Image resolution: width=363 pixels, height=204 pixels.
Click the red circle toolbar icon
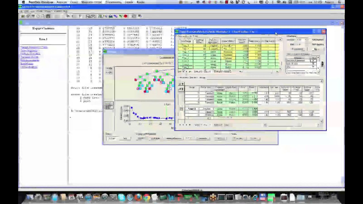coord(125,16)
